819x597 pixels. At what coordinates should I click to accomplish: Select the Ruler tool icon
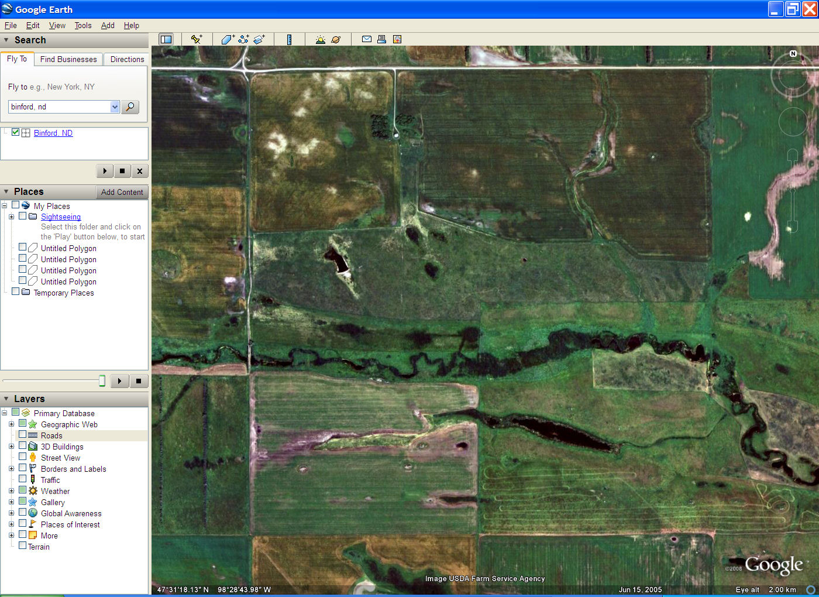[289, 39]
